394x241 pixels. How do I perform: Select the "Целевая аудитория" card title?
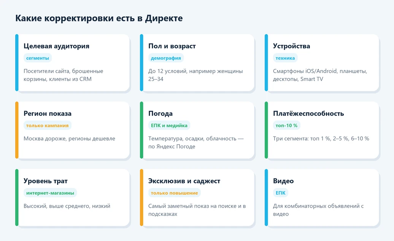pos(57,46)
